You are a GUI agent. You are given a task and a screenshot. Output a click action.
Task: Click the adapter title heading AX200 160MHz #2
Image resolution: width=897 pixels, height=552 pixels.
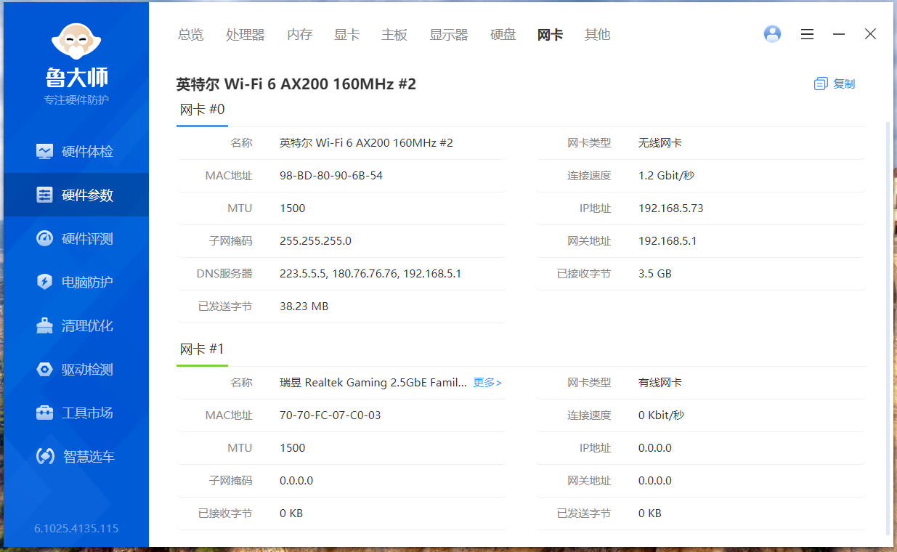click(296, 84)
